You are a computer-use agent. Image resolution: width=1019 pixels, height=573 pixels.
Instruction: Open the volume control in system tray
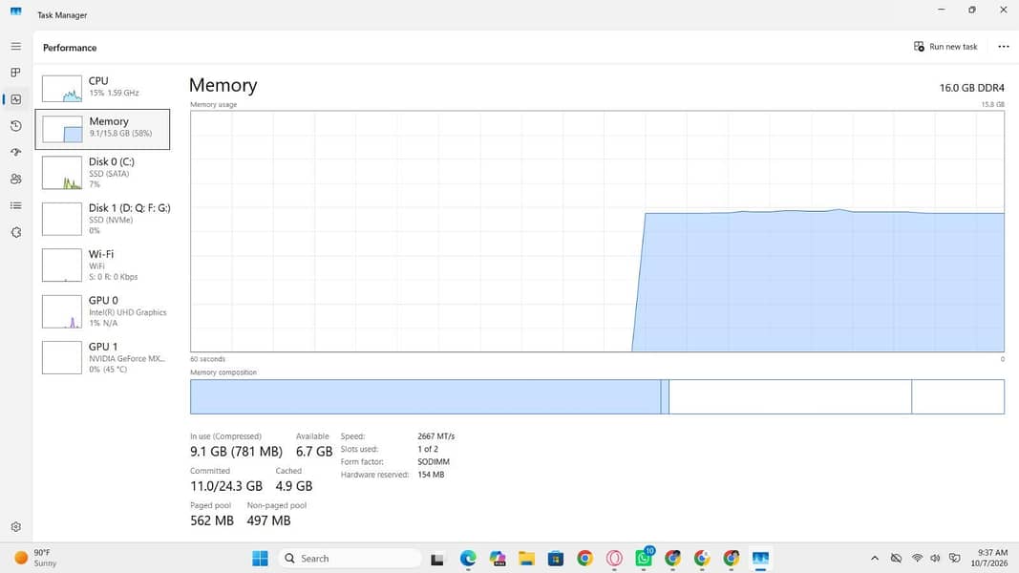click(935, 558)
